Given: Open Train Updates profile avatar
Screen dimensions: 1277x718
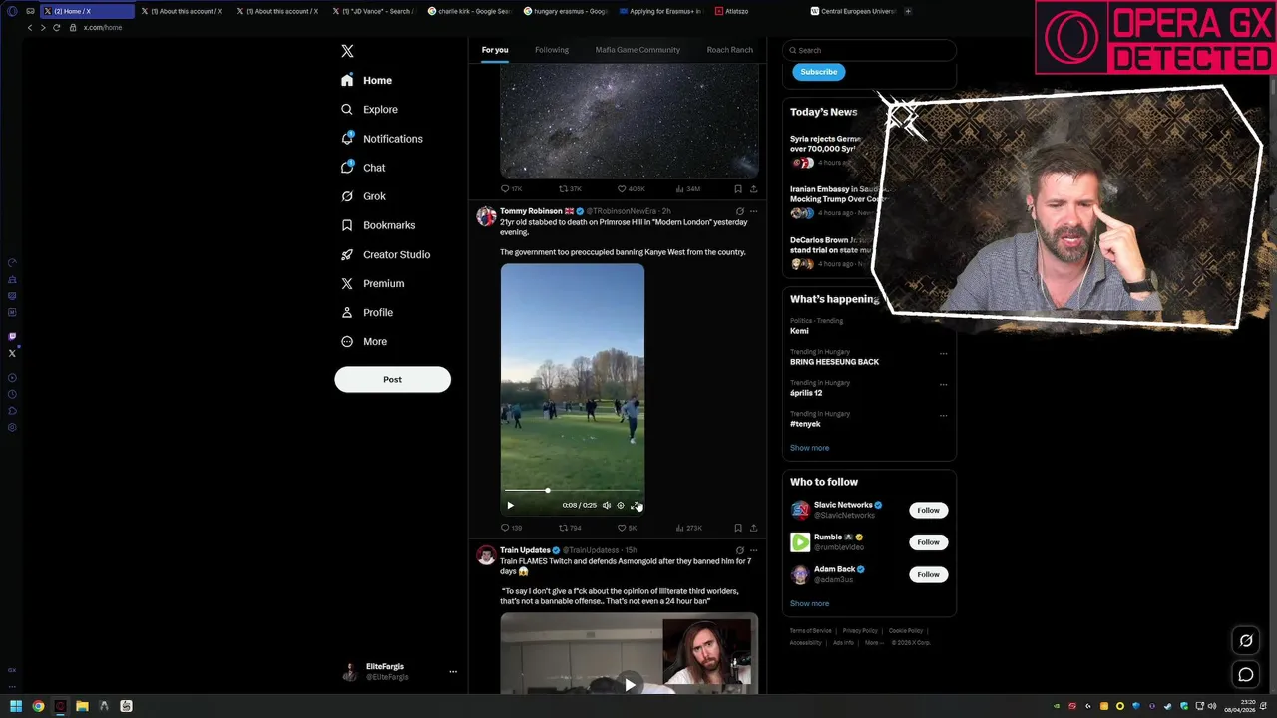Looking at the screenshot, I should tap(486, 556).
